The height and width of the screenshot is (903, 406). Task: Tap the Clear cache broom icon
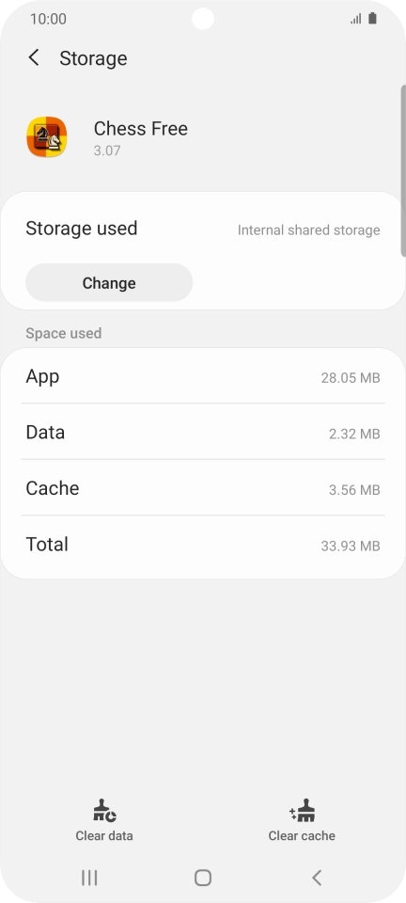click(302, 810)
